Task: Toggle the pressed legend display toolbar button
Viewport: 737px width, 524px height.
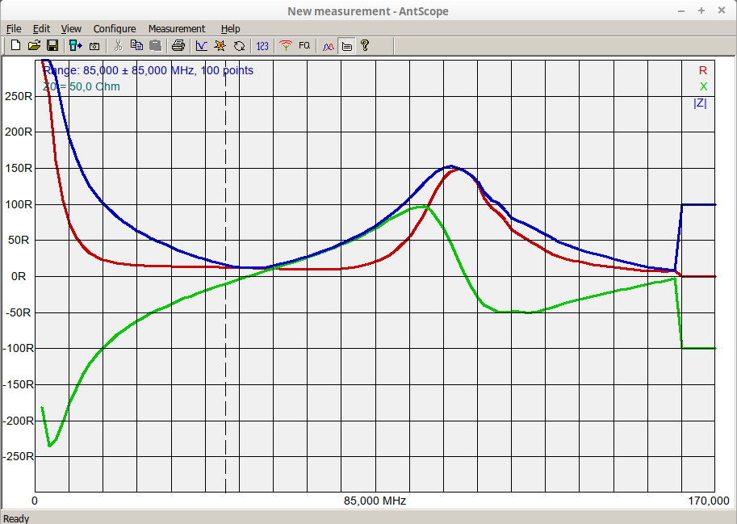Action: [346, 46]
